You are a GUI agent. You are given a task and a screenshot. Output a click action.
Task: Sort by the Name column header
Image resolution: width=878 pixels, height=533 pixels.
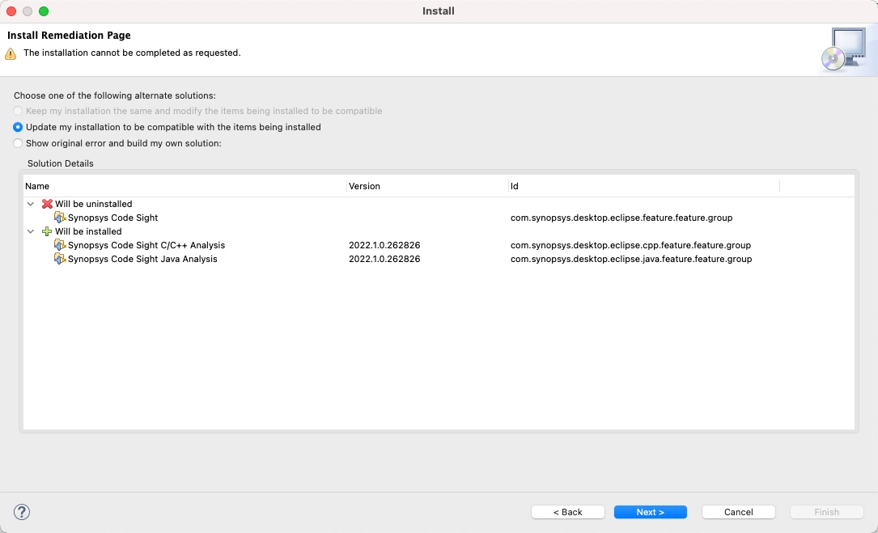coord(185,186)
